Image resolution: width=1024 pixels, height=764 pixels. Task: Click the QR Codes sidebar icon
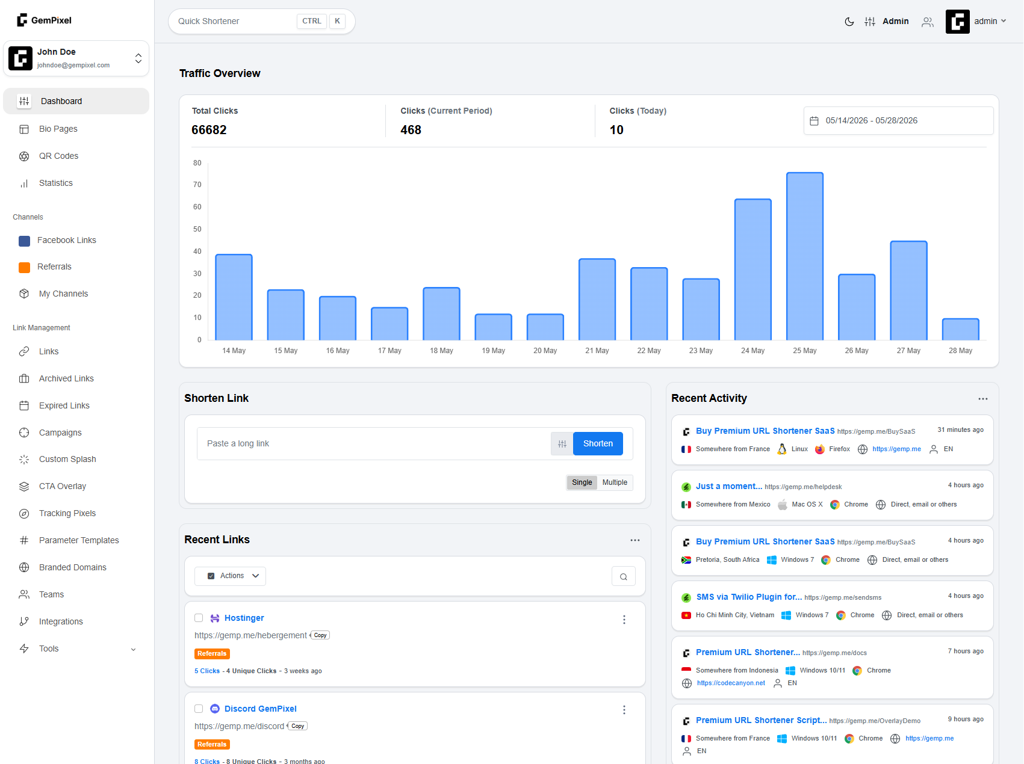click(24, 156)
